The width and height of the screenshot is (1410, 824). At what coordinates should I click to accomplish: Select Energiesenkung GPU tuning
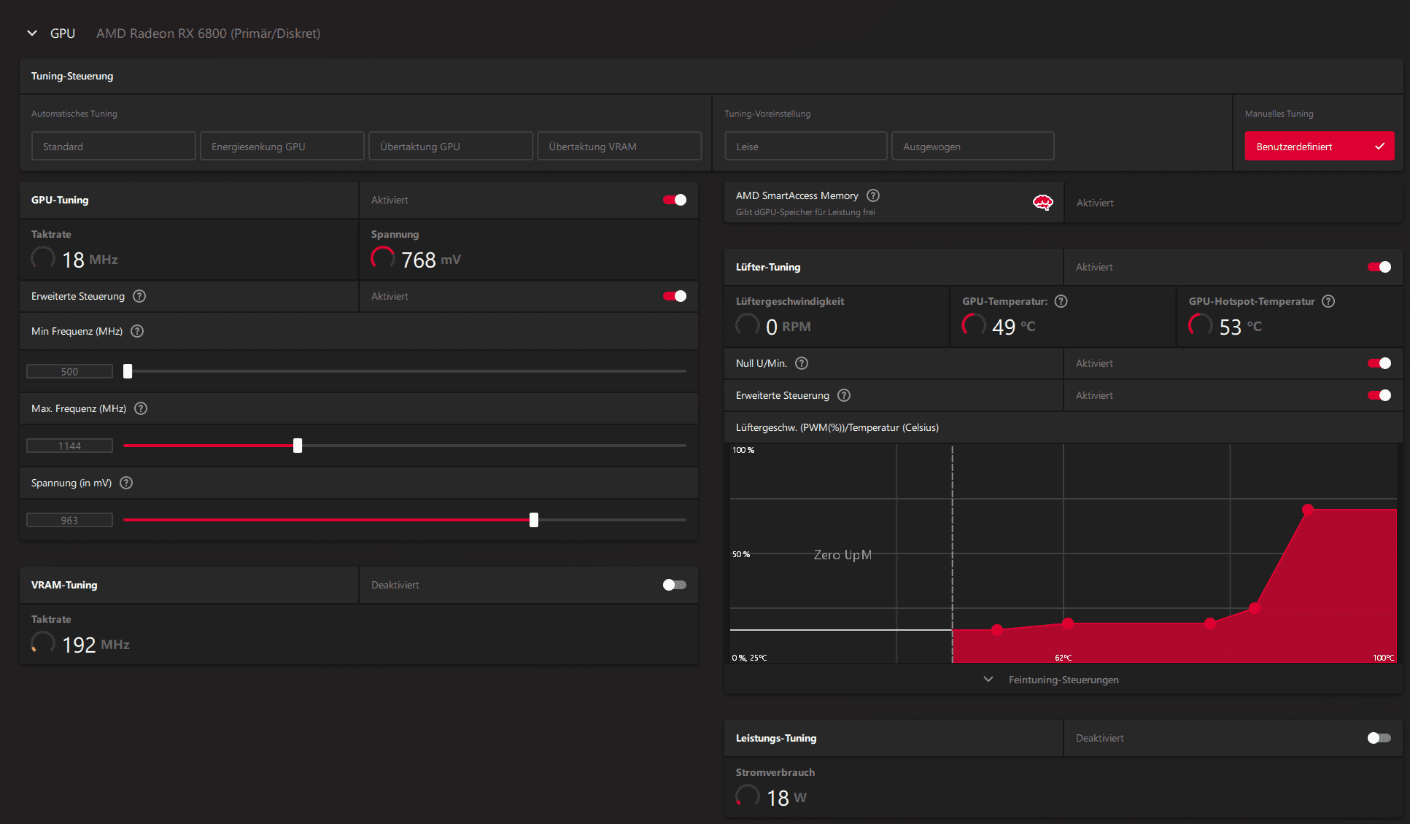(x=282, y=146)
